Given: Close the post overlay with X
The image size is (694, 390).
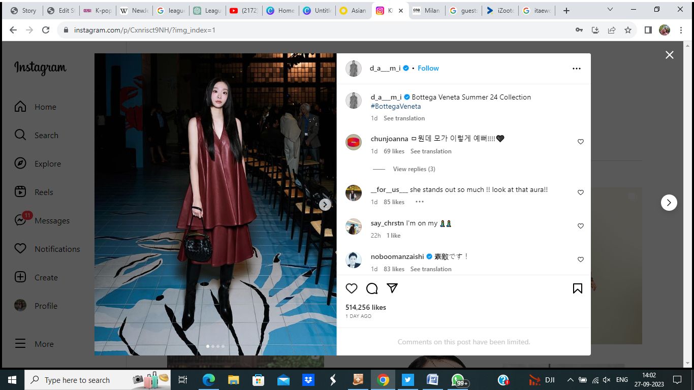Looking at the screenshot, I should 670,55.
